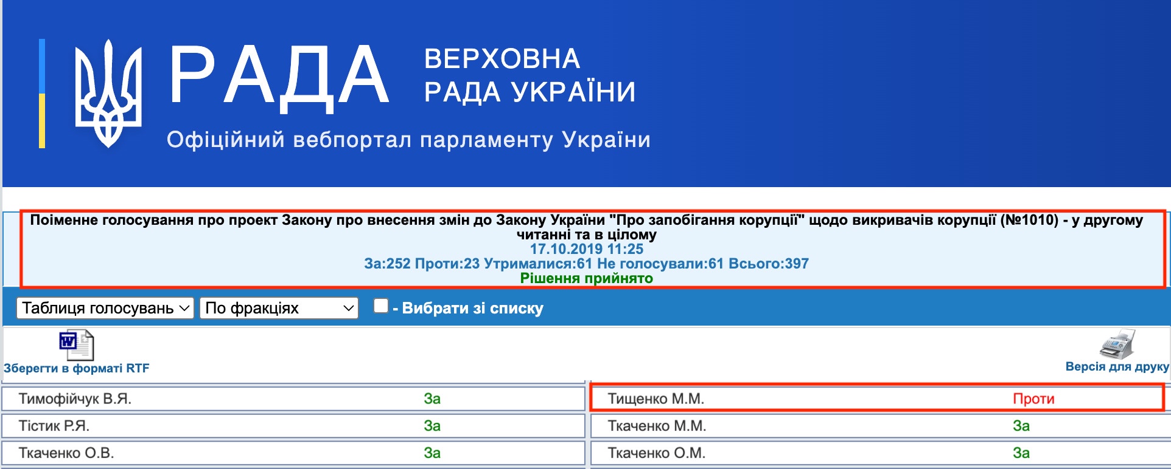This screenshot has height=469, width=1171.
Task: Click the 'За' vote of Ткаченко О.В.
Action: (432, 453)
